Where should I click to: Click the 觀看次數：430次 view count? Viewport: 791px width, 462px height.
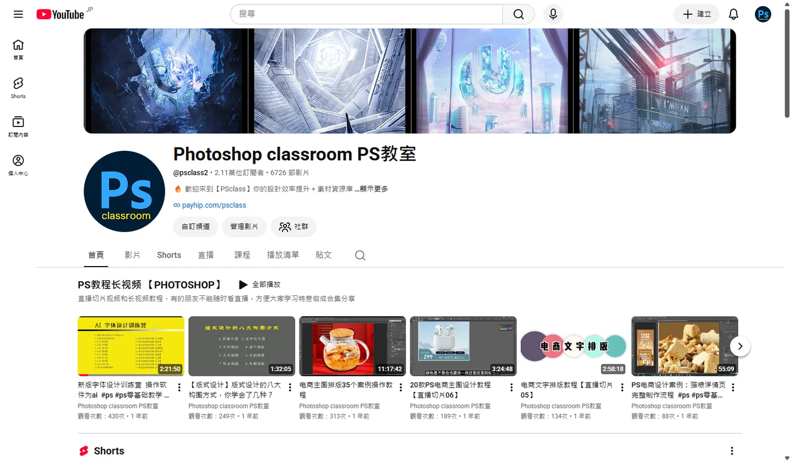click(101, 416)
